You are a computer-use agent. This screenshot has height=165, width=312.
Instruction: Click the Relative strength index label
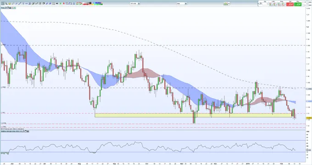click(11, 131)
